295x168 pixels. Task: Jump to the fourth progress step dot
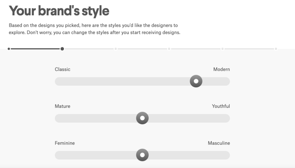pyautogui.click(x=169, y=49)
